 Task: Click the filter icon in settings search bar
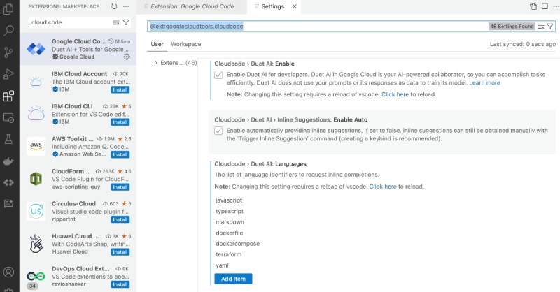[549, 26]
